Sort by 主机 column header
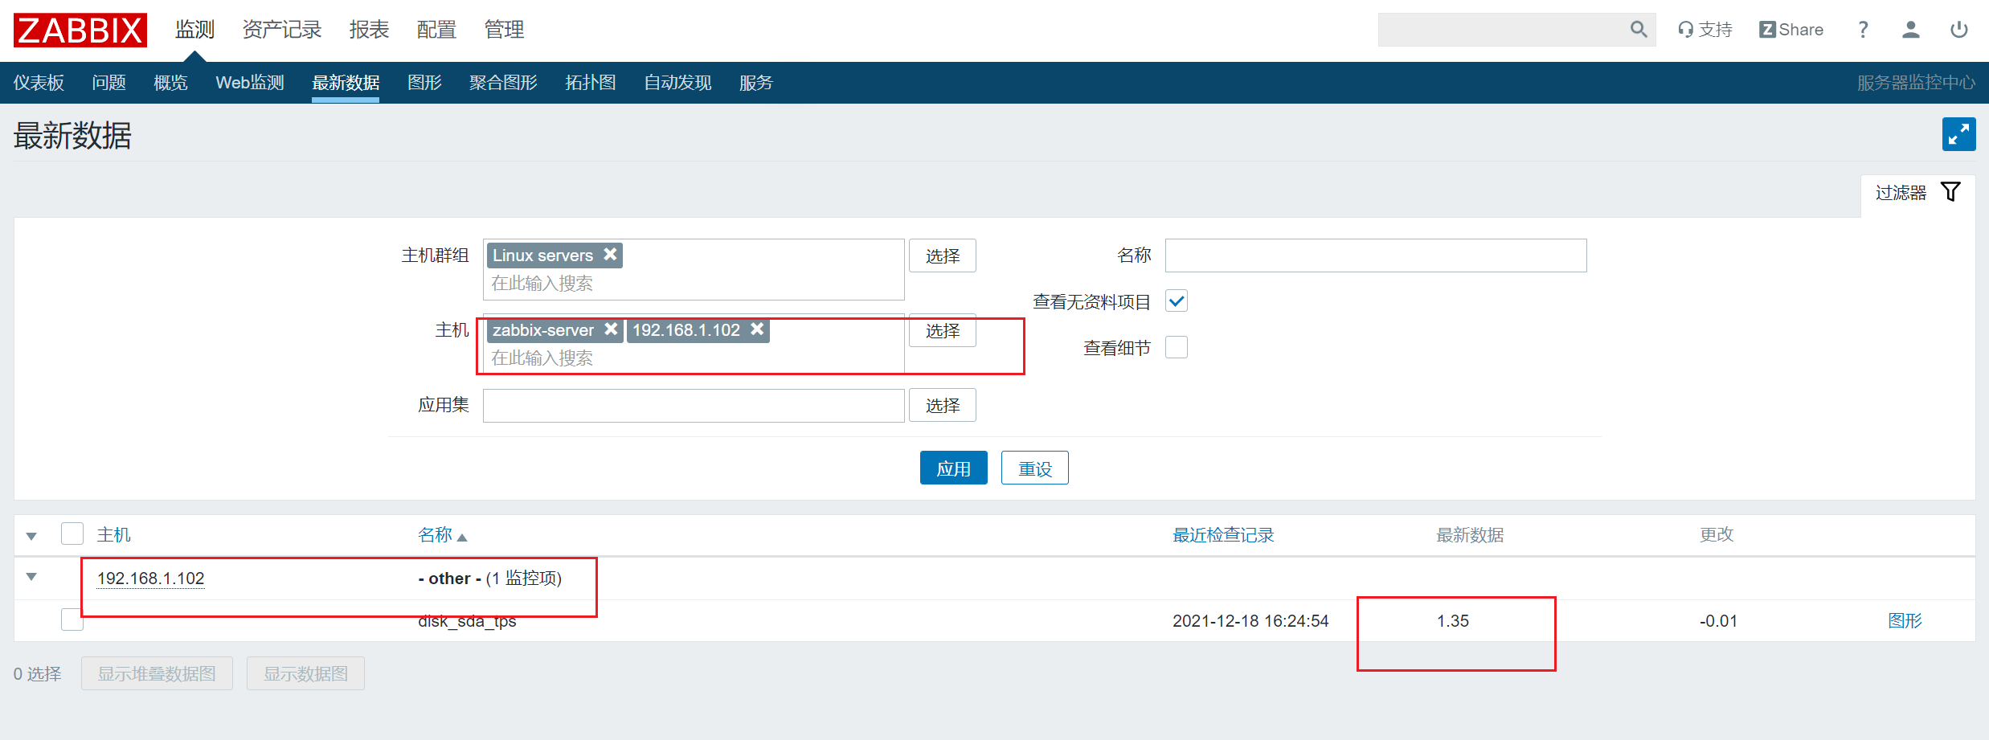This screenshot has width=1989, height=740. click(113, 534)
